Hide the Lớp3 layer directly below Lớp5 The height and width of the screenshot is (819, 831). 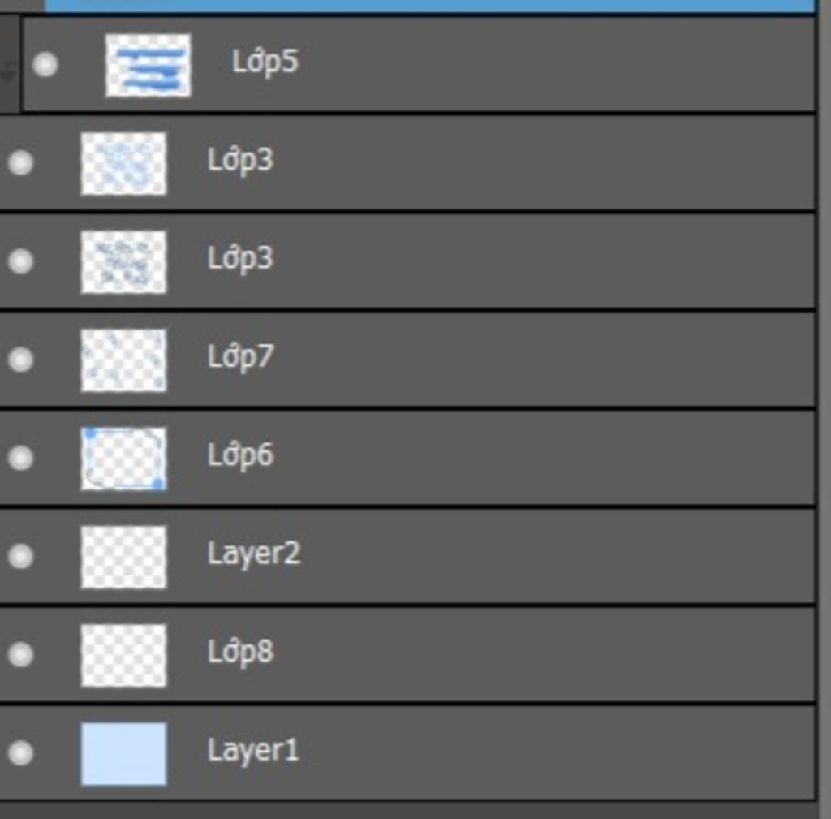point(20,162)
